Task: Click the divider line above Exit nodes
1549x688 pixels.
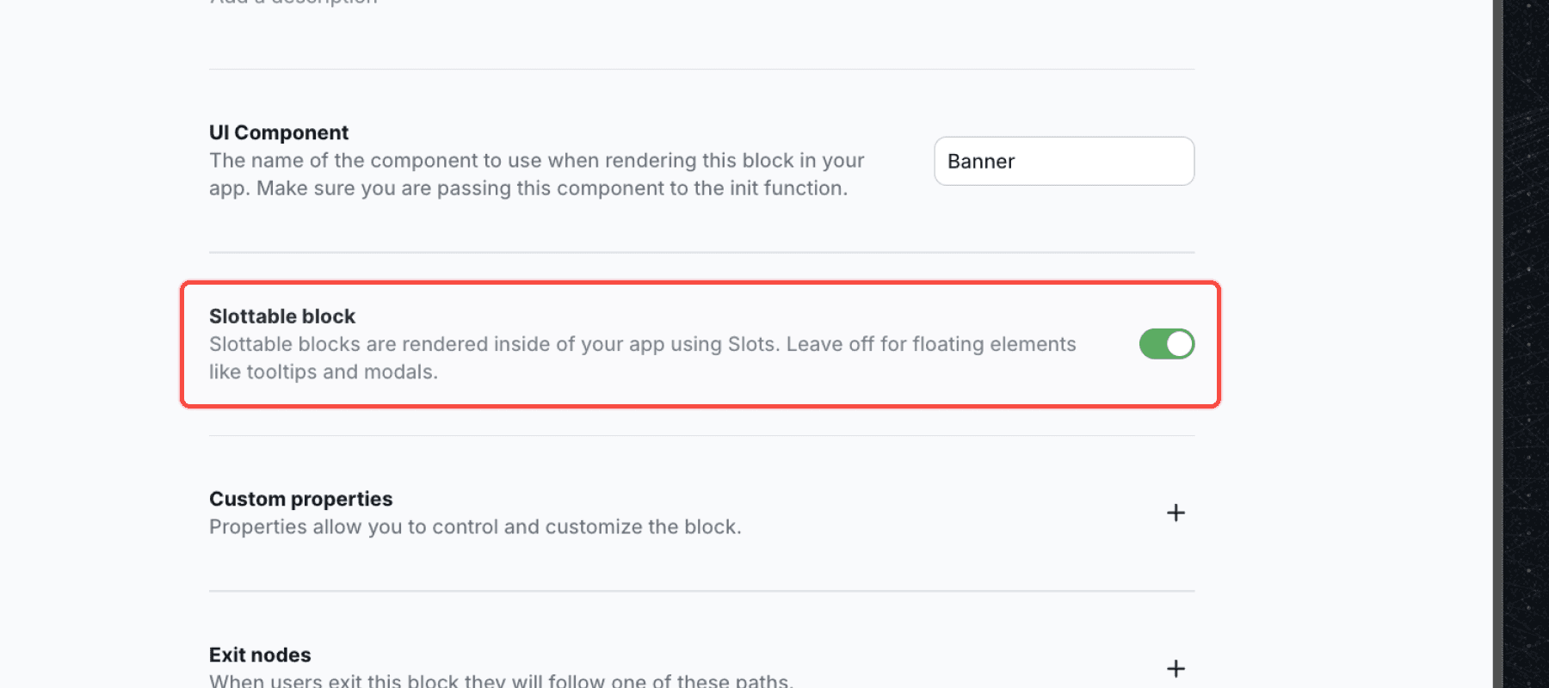Action: [701, 591]
